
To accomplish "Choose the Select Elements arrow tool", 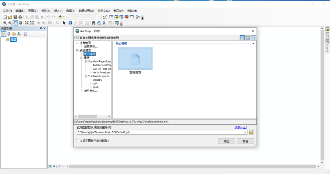I will coord(64,23).
